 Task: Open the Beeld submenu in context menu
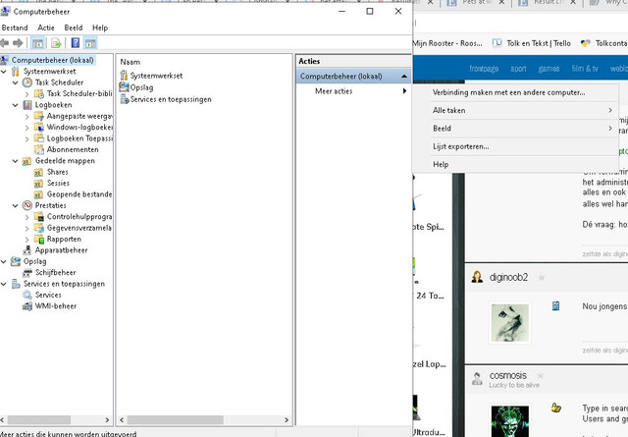pyautogui.click(x=516, y=129)
